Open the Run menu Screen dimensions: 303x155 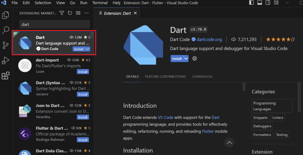[x=83, y=3]
